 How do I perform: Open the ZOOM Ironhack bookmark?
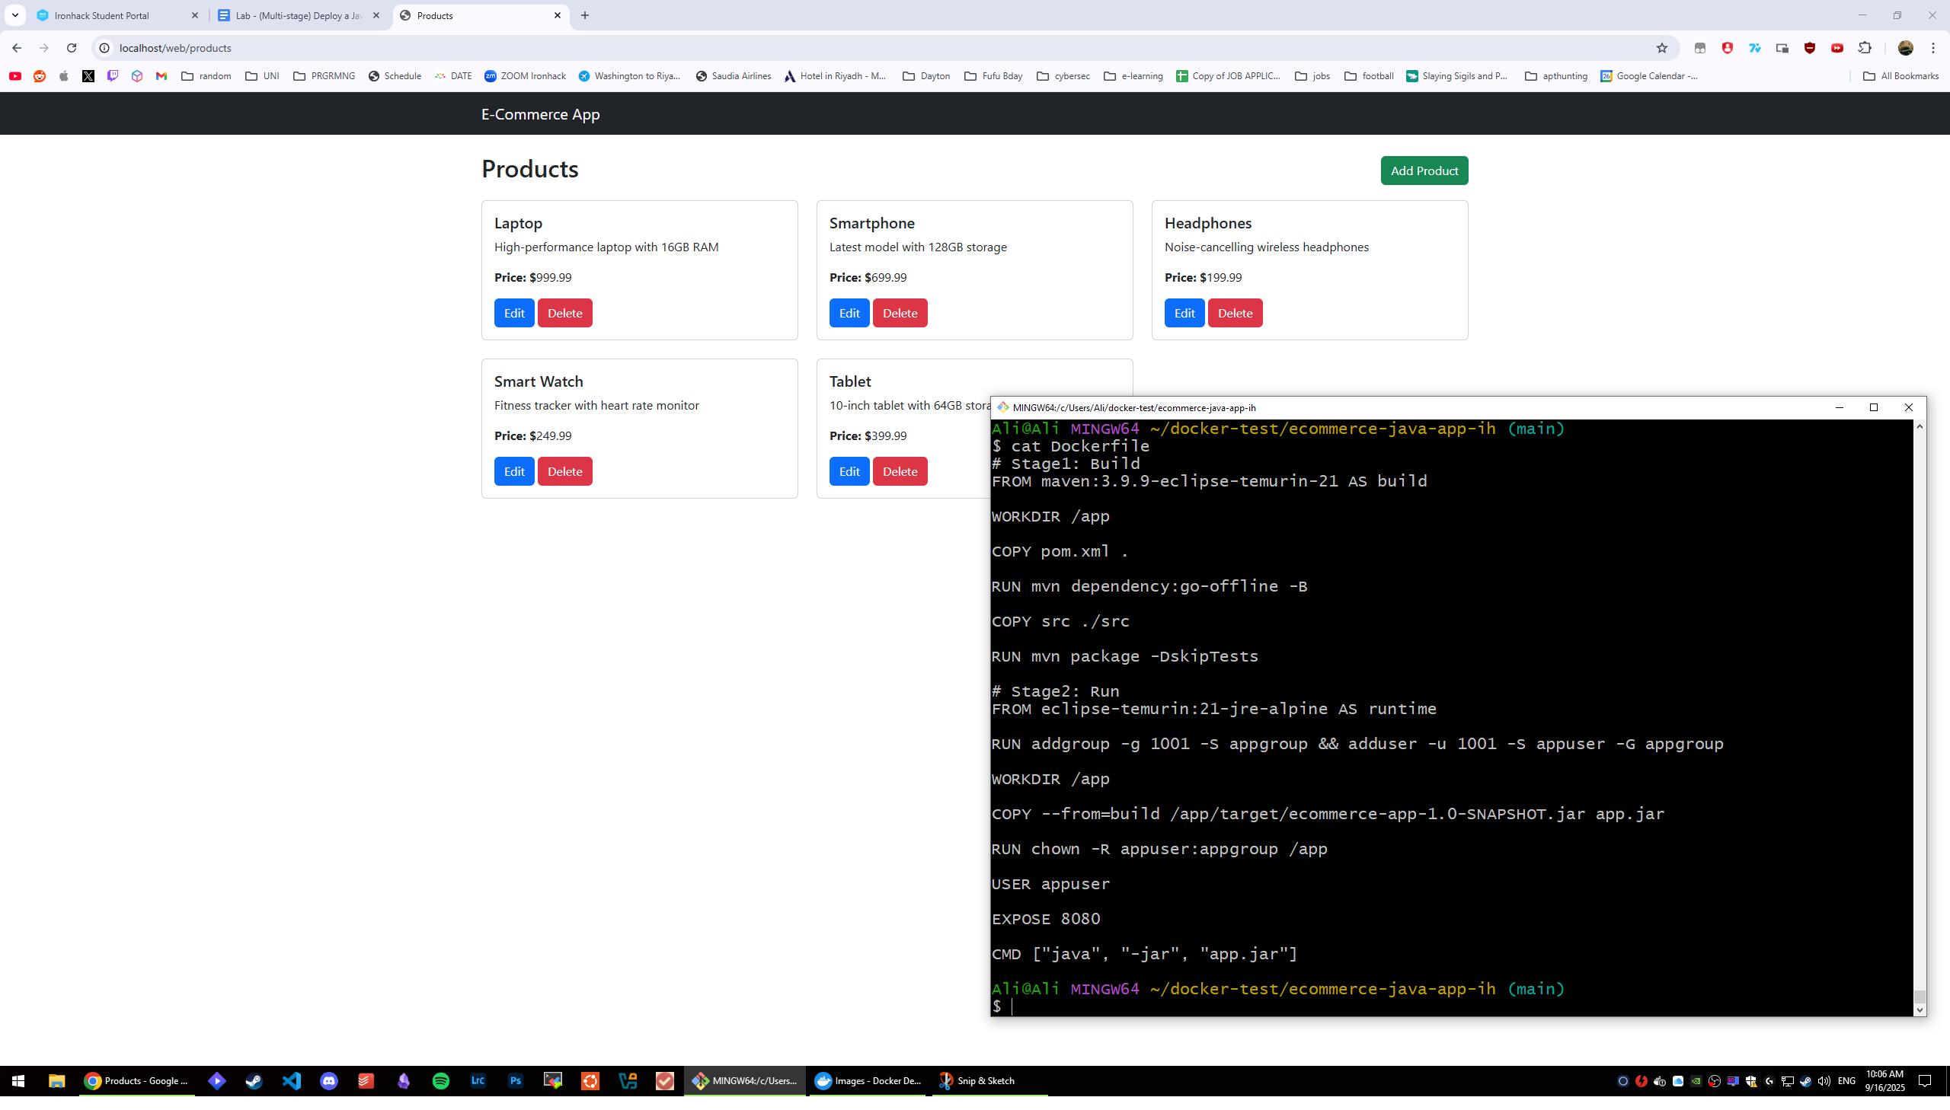(525, 75)
